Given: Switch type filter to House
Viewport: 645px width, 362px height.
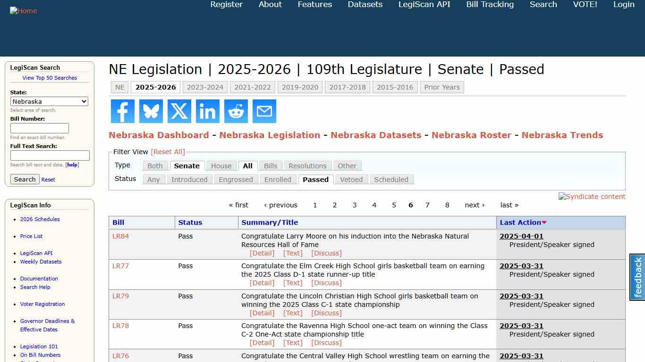Looking at the screenshot, I should point(221,165).
